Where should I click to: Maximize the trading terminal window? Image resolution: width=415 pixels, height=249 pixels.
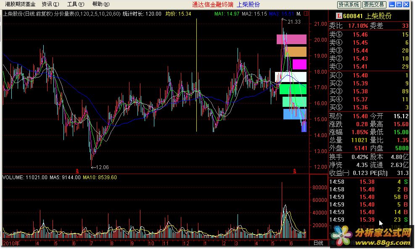pyautogui.click(x=399, y=4)
